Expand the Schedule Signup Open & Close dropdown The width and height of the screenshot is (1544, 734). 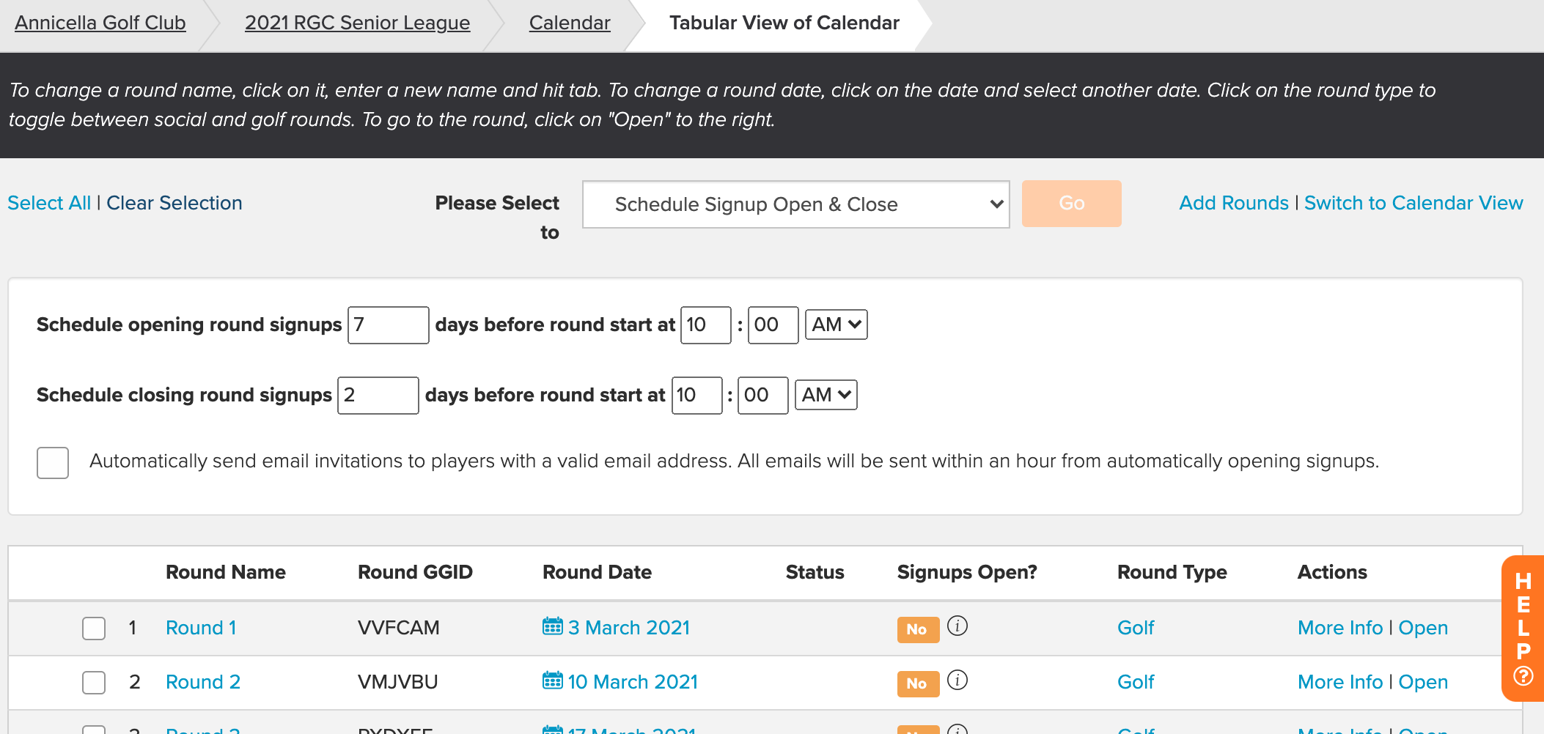pyautogui.click(x=796, y=204)
